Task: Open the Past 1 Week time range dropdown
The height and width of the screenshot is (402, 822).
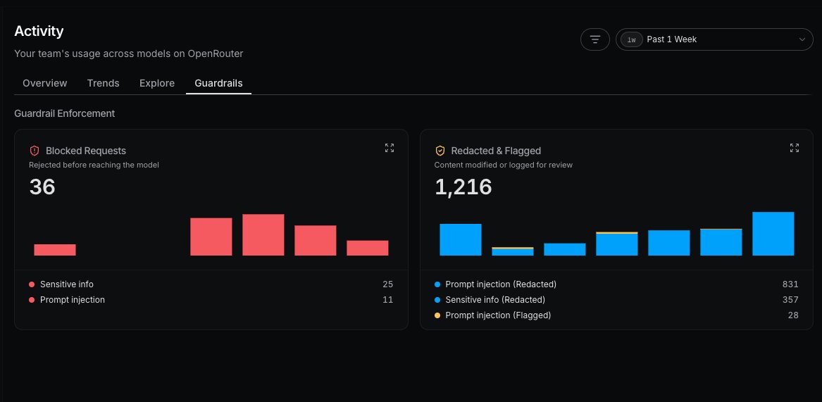Action: (714, 39)
